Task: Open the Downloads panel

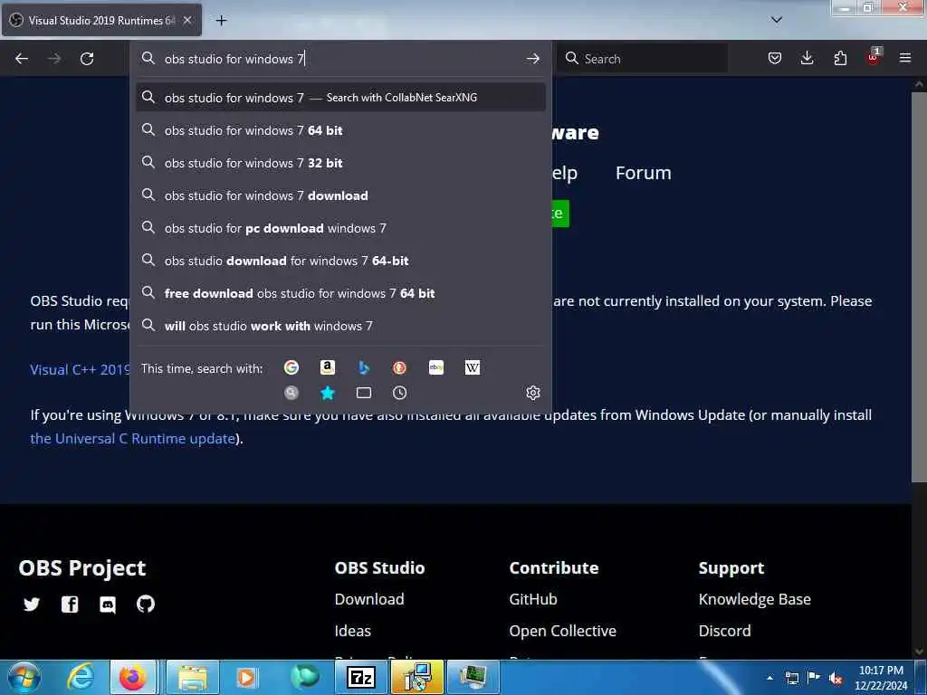Action: point(807,58)
